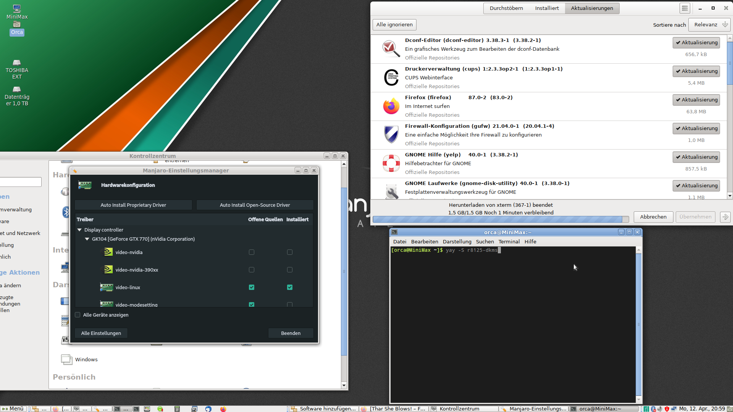Click the network tray icon
This screenshot has height=412, width=733.
click(x=674, y=409)
